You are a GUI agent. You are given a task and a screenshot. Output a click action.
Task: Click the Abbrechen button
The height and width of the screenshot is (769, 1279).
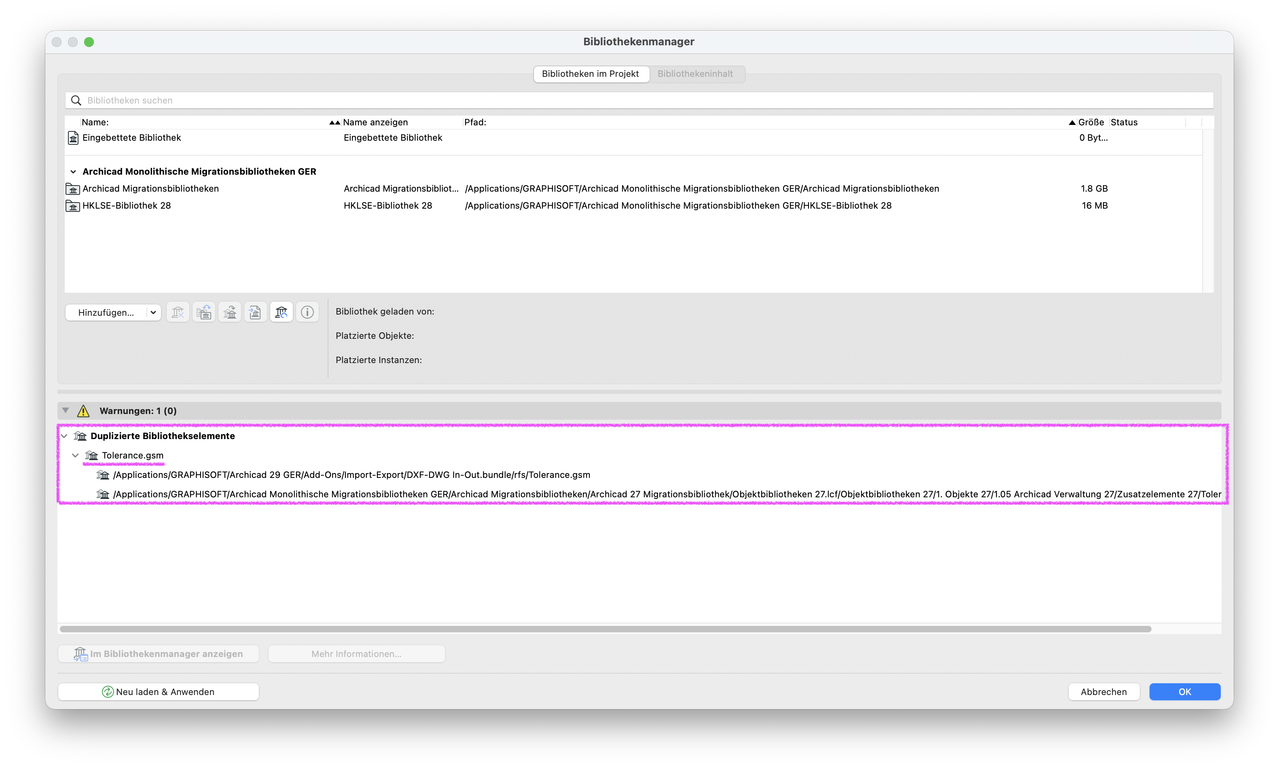pos(1104,692)
